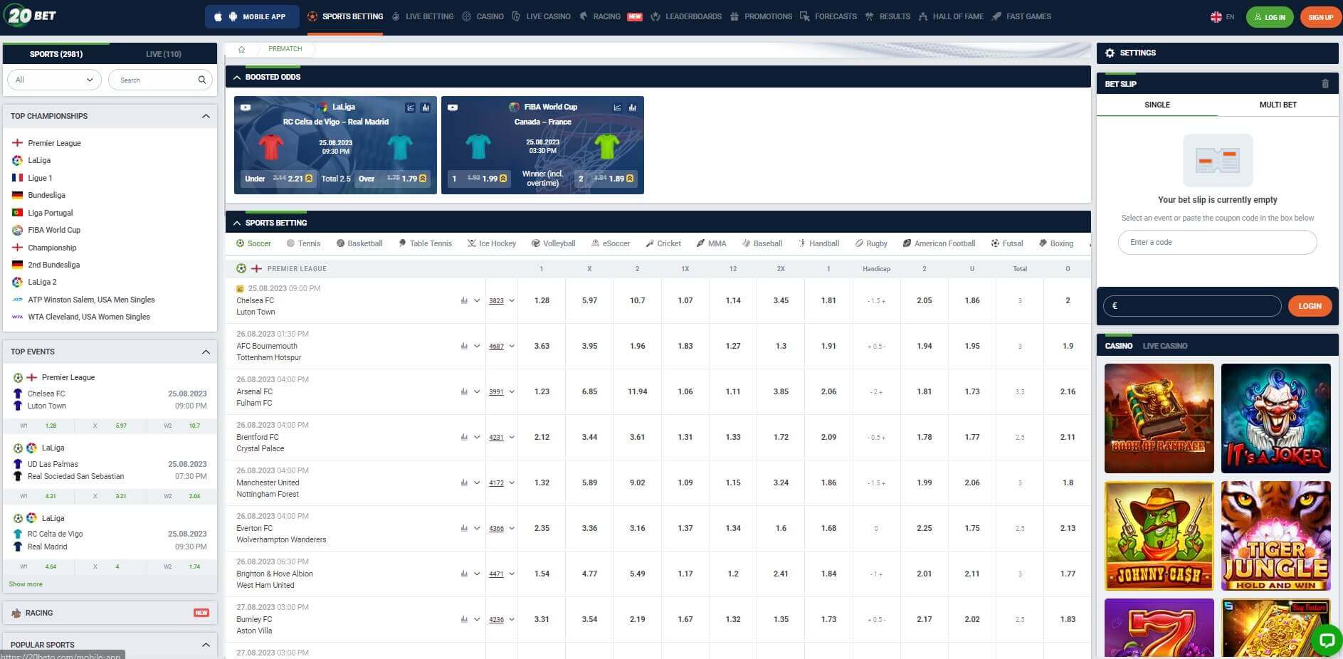Select Bundesliga championship

tap(46, 195)
